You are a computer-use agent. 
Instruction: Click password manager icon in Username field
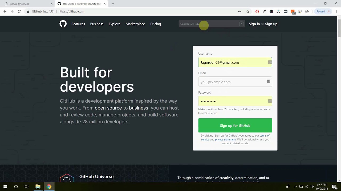[270, 62]
